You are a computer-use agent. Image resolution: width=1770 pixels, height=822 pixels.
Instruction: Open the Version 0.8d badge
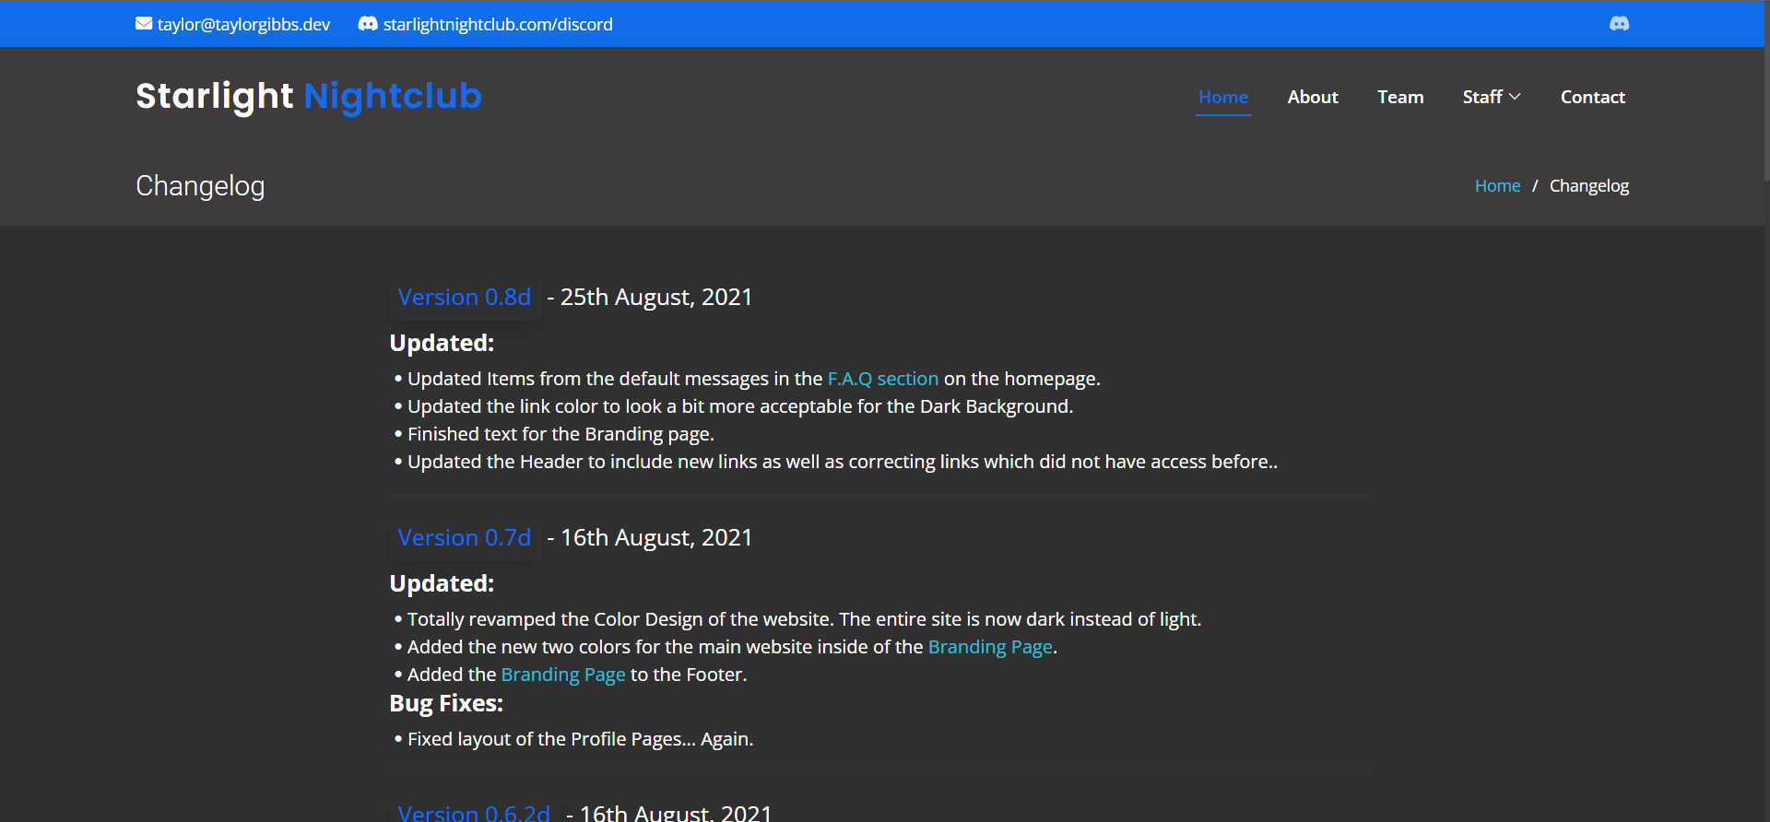point(464,298)
